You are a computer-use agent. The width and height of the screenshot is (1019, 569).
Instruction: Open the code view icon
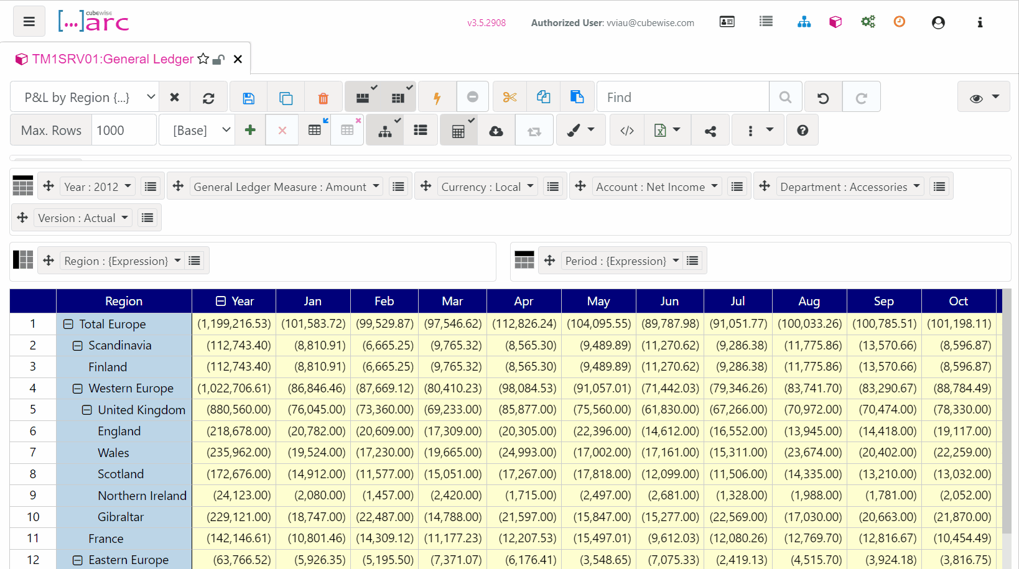(627, 131)
